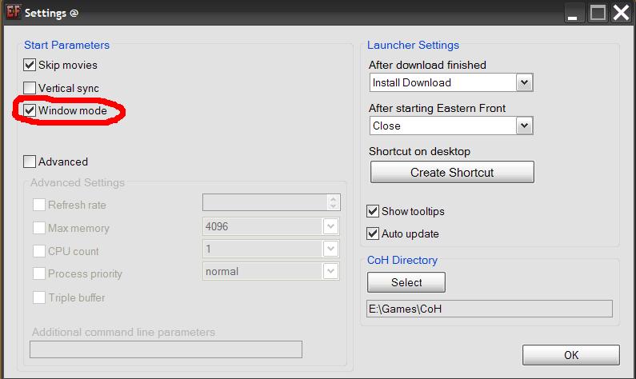The height and width of the screenshot is (379, 636).
Task: Click the Refresh rate spinner arrows
Action: coord(333,202)
